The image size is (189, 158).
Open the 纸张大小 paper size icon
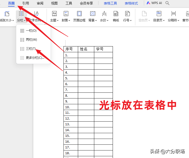pos(7,14)
